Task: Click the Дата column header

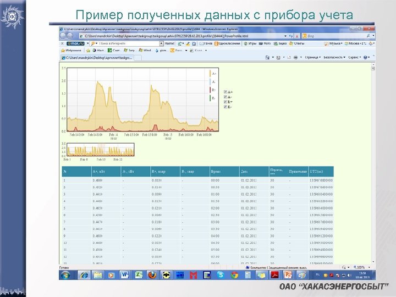Action: [x=254, y=172]
